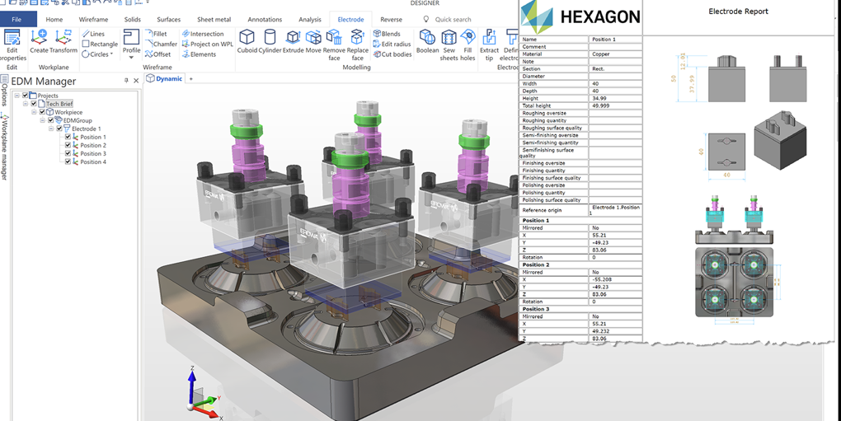Close the EDM Manager panel
The image size is (841, 421).
pyautogui.click(x=136, y=81)
